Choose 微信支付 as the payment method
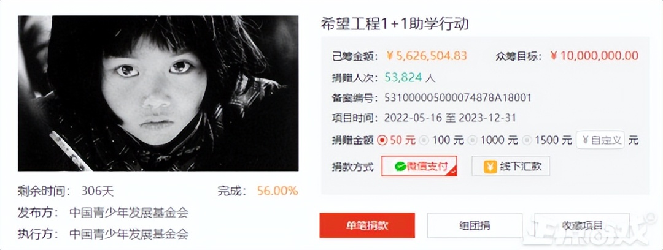 tap(419, 166)
